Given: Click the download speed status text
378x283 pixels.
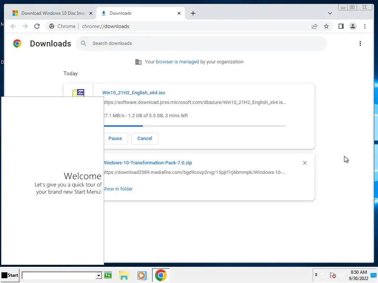Looking at the screenshot, I should click(146, 115).
